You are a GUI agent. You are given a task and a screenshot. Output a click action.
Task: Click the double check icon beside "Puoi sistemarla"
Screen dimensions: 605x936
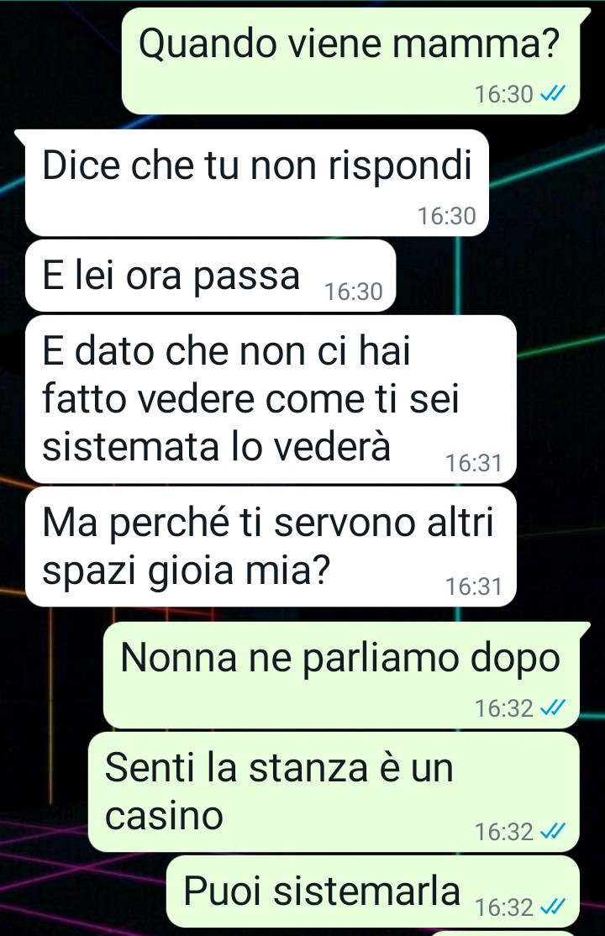[552, 907]
